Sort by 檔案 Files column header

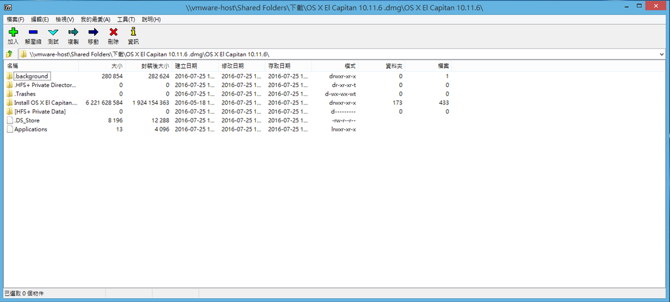(x=428, y=66)
